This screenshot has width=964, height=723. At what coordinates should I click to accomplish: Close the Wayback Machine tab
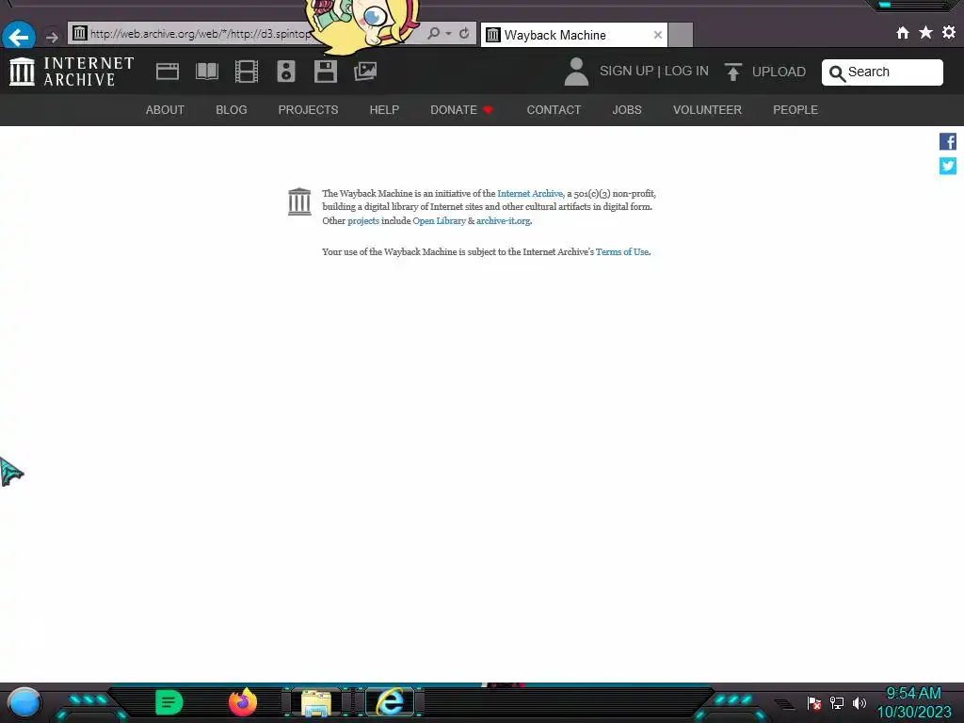(x=658, y=35)
